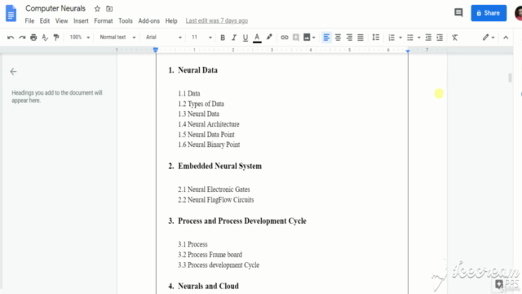522x294 pixels.
Task: Click line '1.4 Neural Architecture'
Action: (x=209, y=124)
